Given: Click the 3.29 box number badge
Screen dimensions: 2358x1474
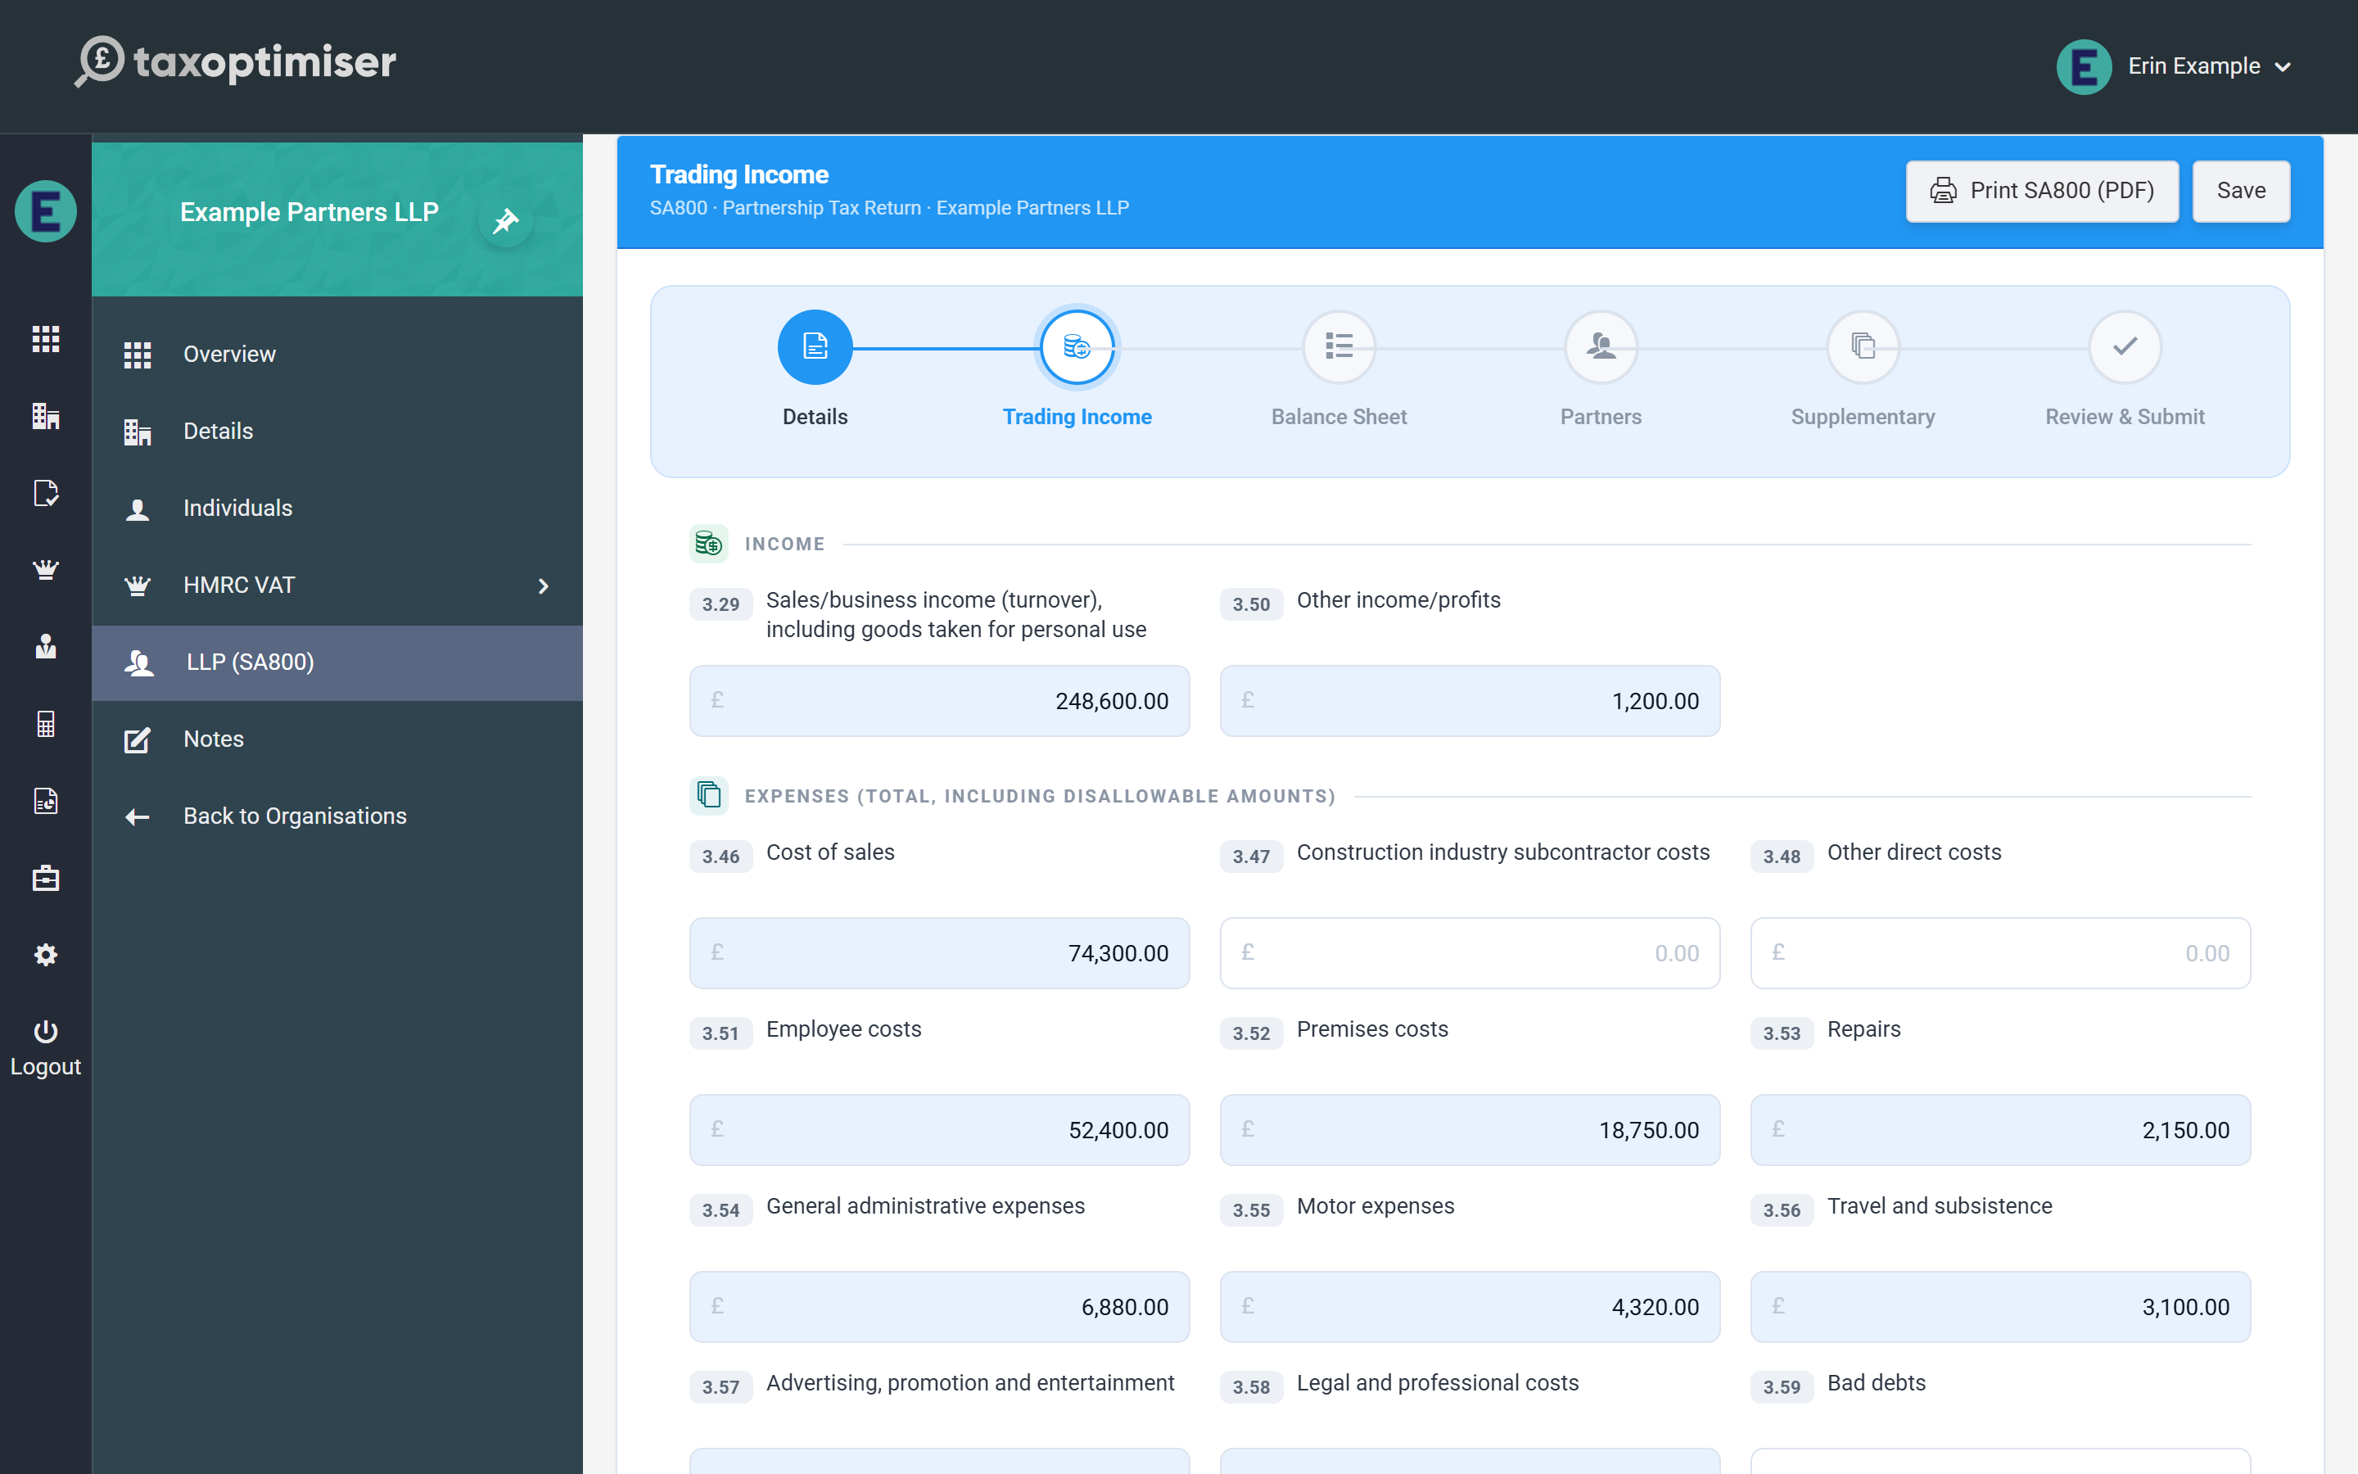Looking at the screenshot, I should (x=721, y=604).
